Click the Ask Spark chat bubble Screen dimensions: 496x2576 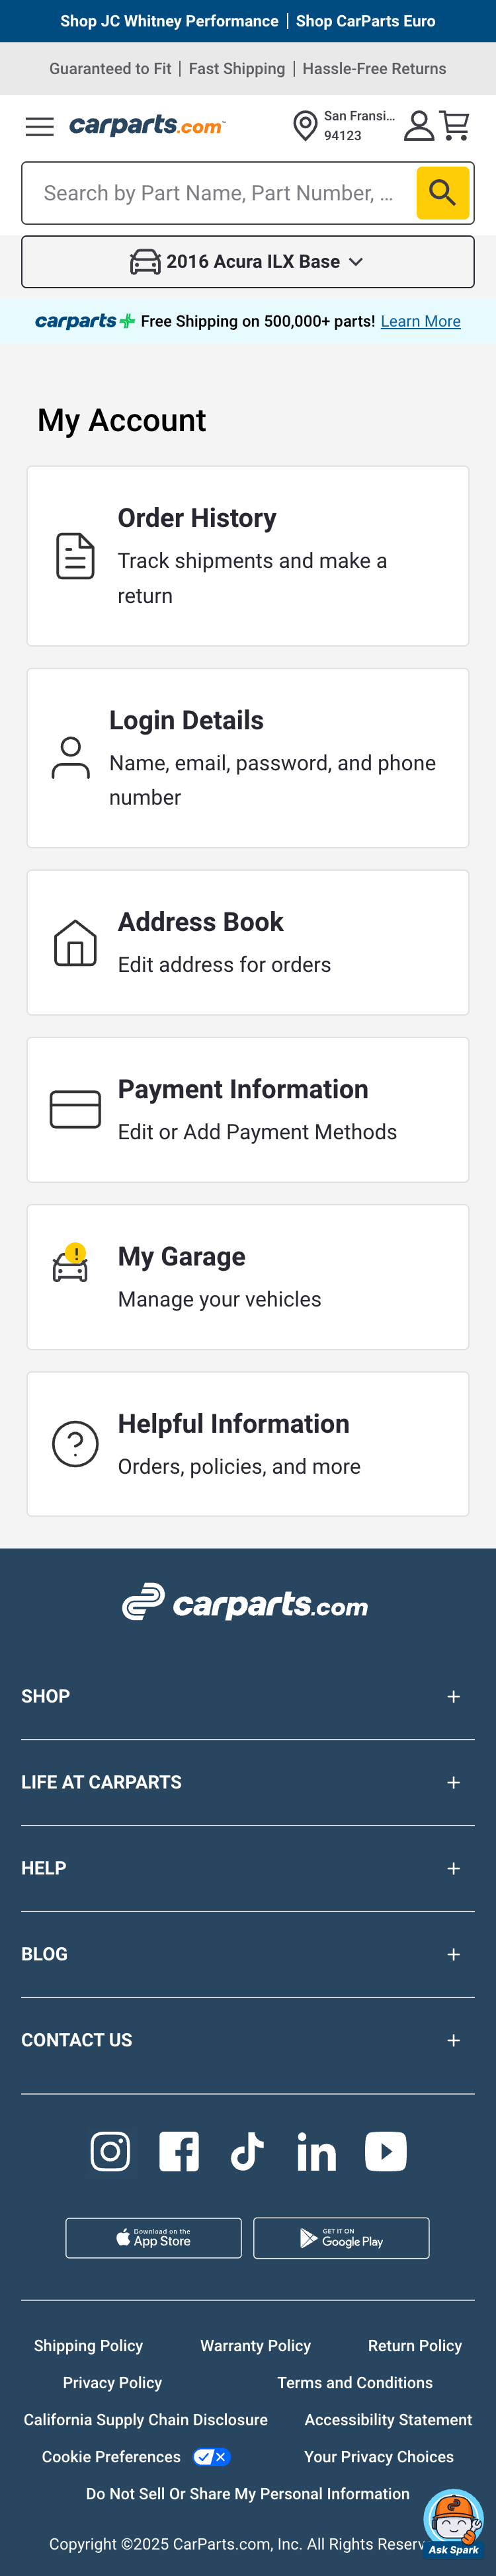[x=453, y=2518]
